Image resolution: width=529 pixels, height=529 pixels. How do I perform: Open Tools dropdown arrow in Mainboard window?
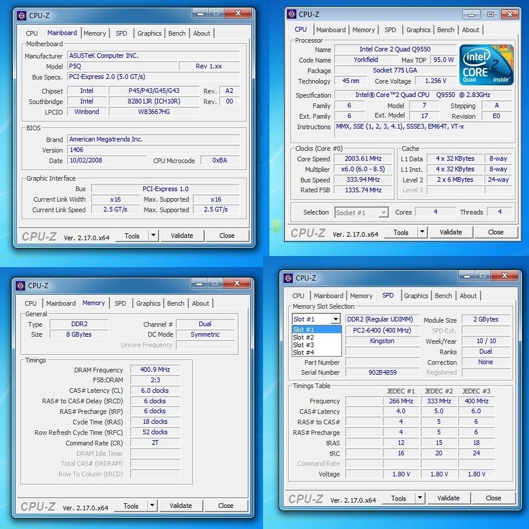153,236
